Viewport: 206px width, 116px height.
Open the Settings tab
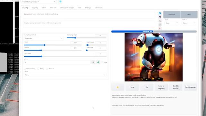click(x=88, y=8)
